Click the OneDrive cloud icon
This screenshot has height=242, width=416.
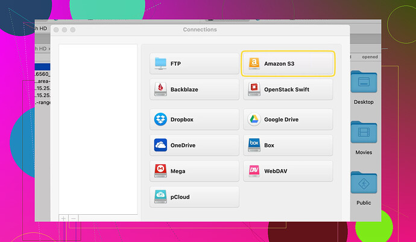(160, 145)
